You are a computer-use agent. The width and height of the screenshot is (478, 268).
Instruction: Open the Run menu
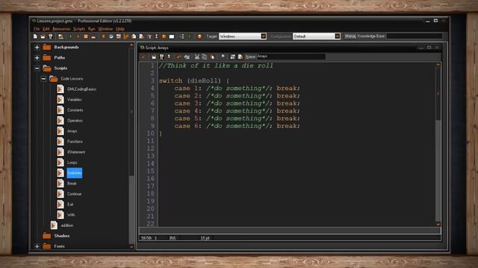point(91,29)
